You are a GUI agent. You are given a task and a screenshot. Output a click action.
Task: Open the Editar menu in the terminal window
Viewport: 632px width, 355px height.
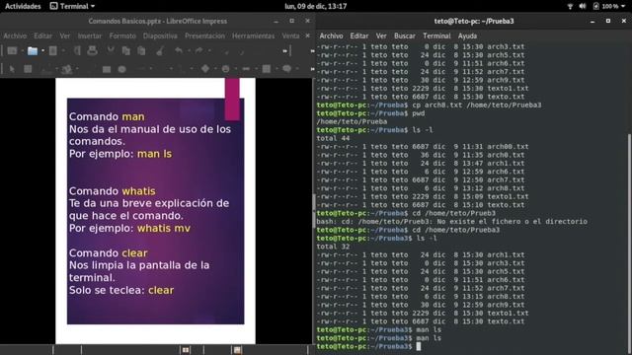point(359,35)
